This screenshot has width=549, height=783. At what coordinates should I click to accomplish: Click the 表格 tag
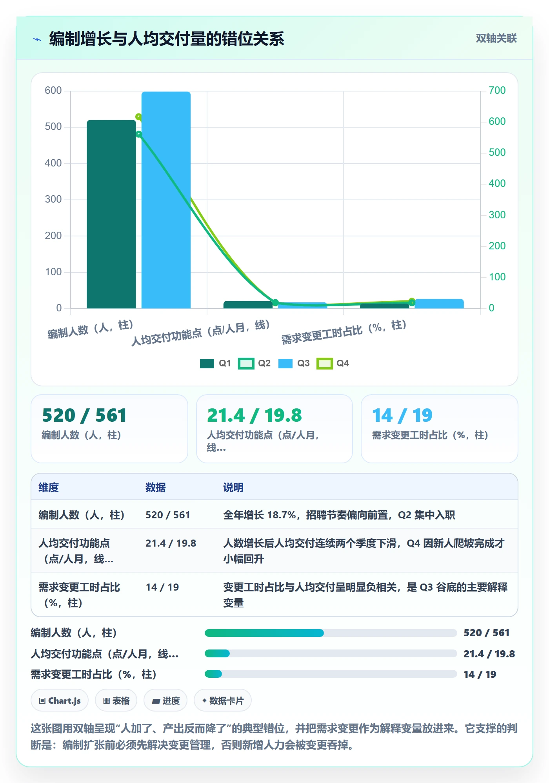pos(116,700)
